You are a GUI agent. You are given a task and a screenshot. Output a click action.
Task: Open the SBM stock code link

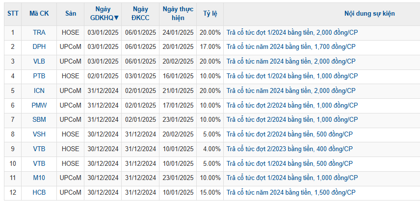pyautogui.click(x=39, y=120)
